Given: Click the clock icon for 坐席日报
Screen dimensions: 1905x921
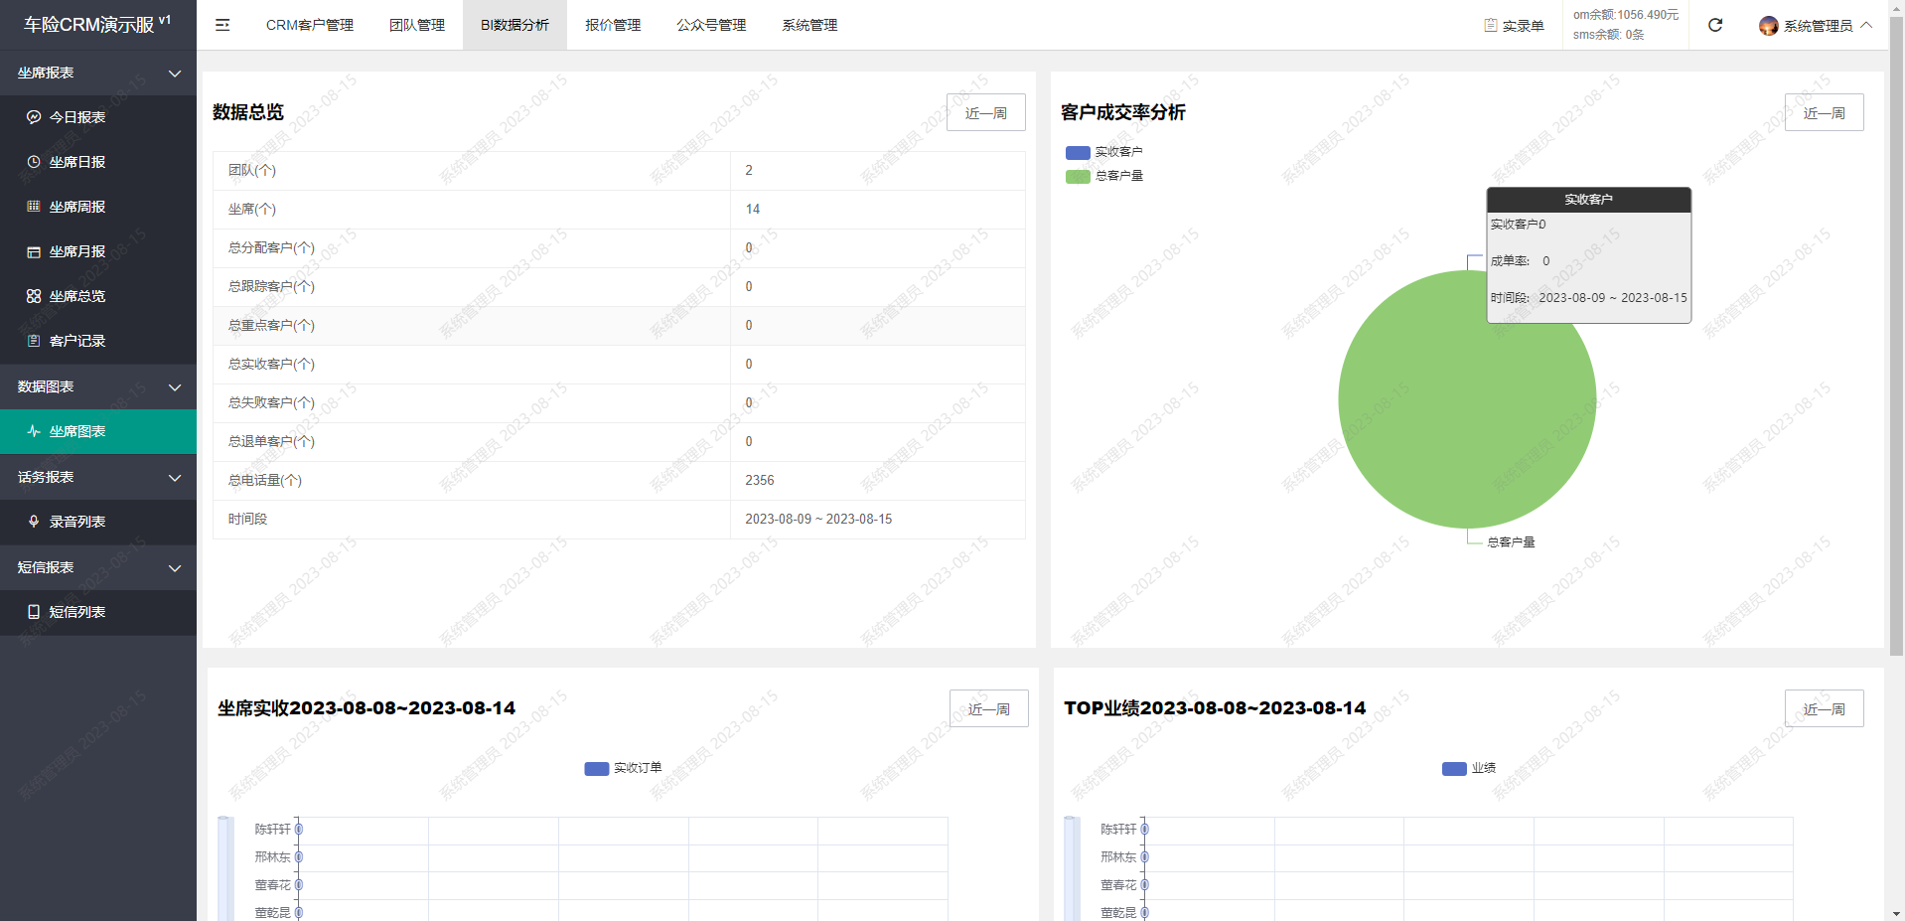Looking at the screenshot, I should (x=34, y=162).
